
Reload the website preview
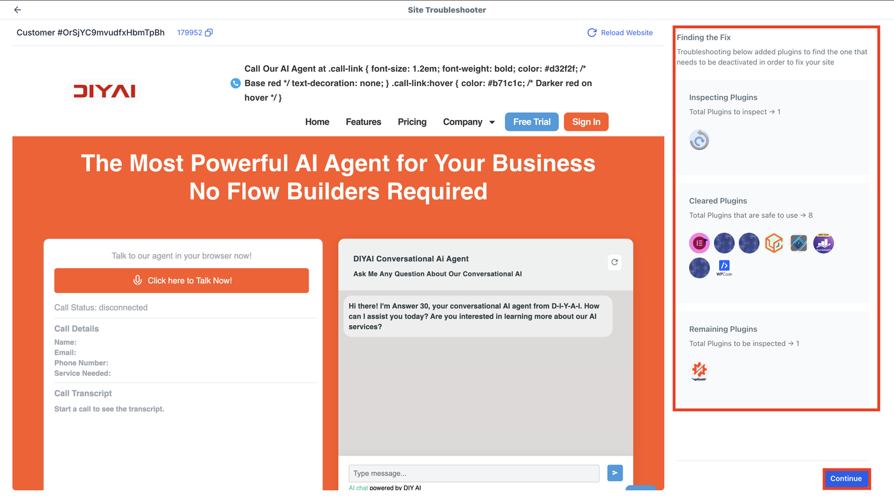(x=620, y=33)
